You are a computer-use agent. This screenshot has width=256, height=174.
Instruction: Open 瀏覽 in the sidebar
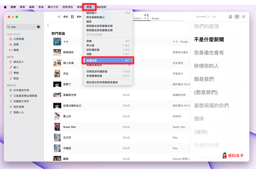[x=16, y=44]
